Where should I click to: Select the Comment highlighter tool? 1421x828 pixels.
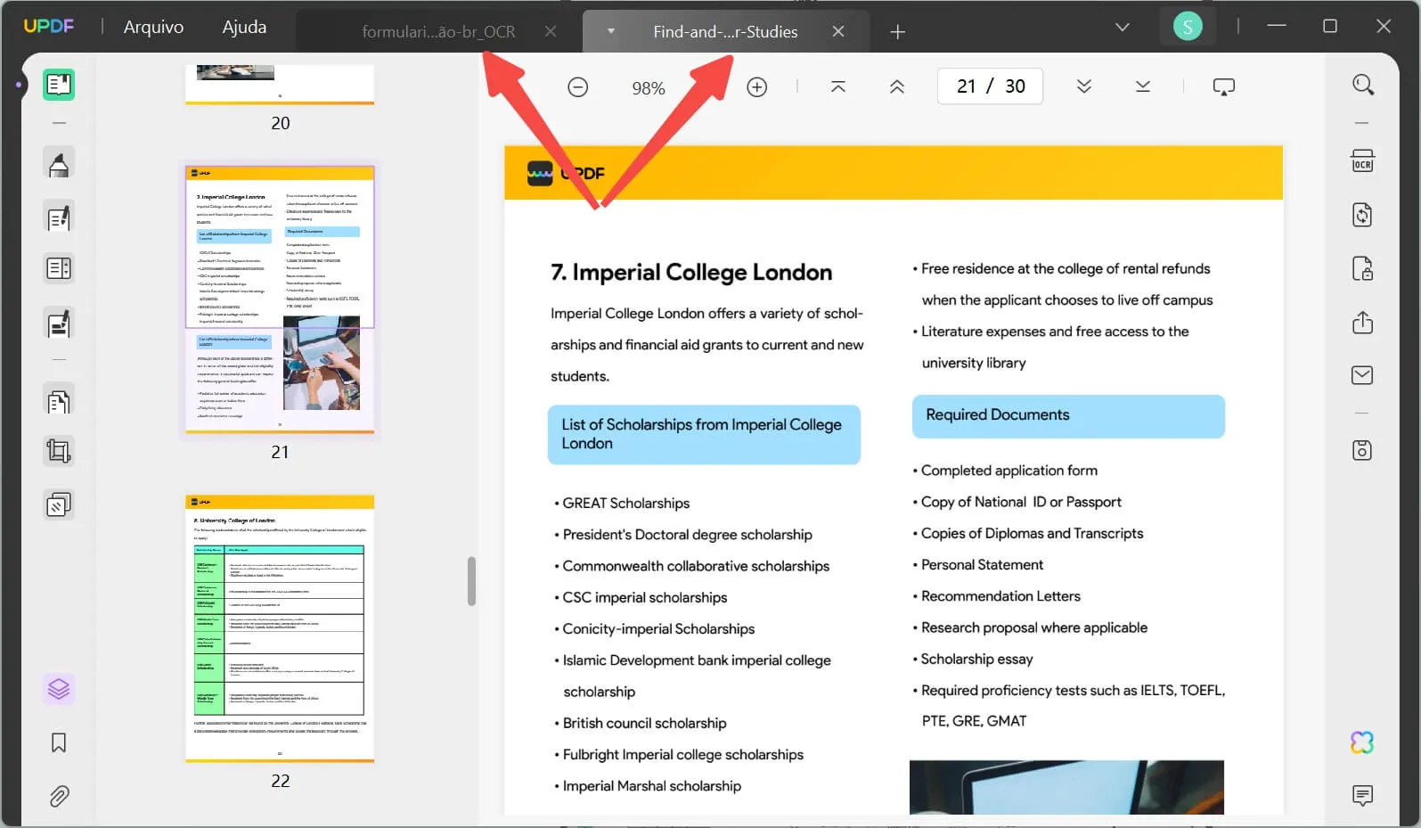(59, 164)
